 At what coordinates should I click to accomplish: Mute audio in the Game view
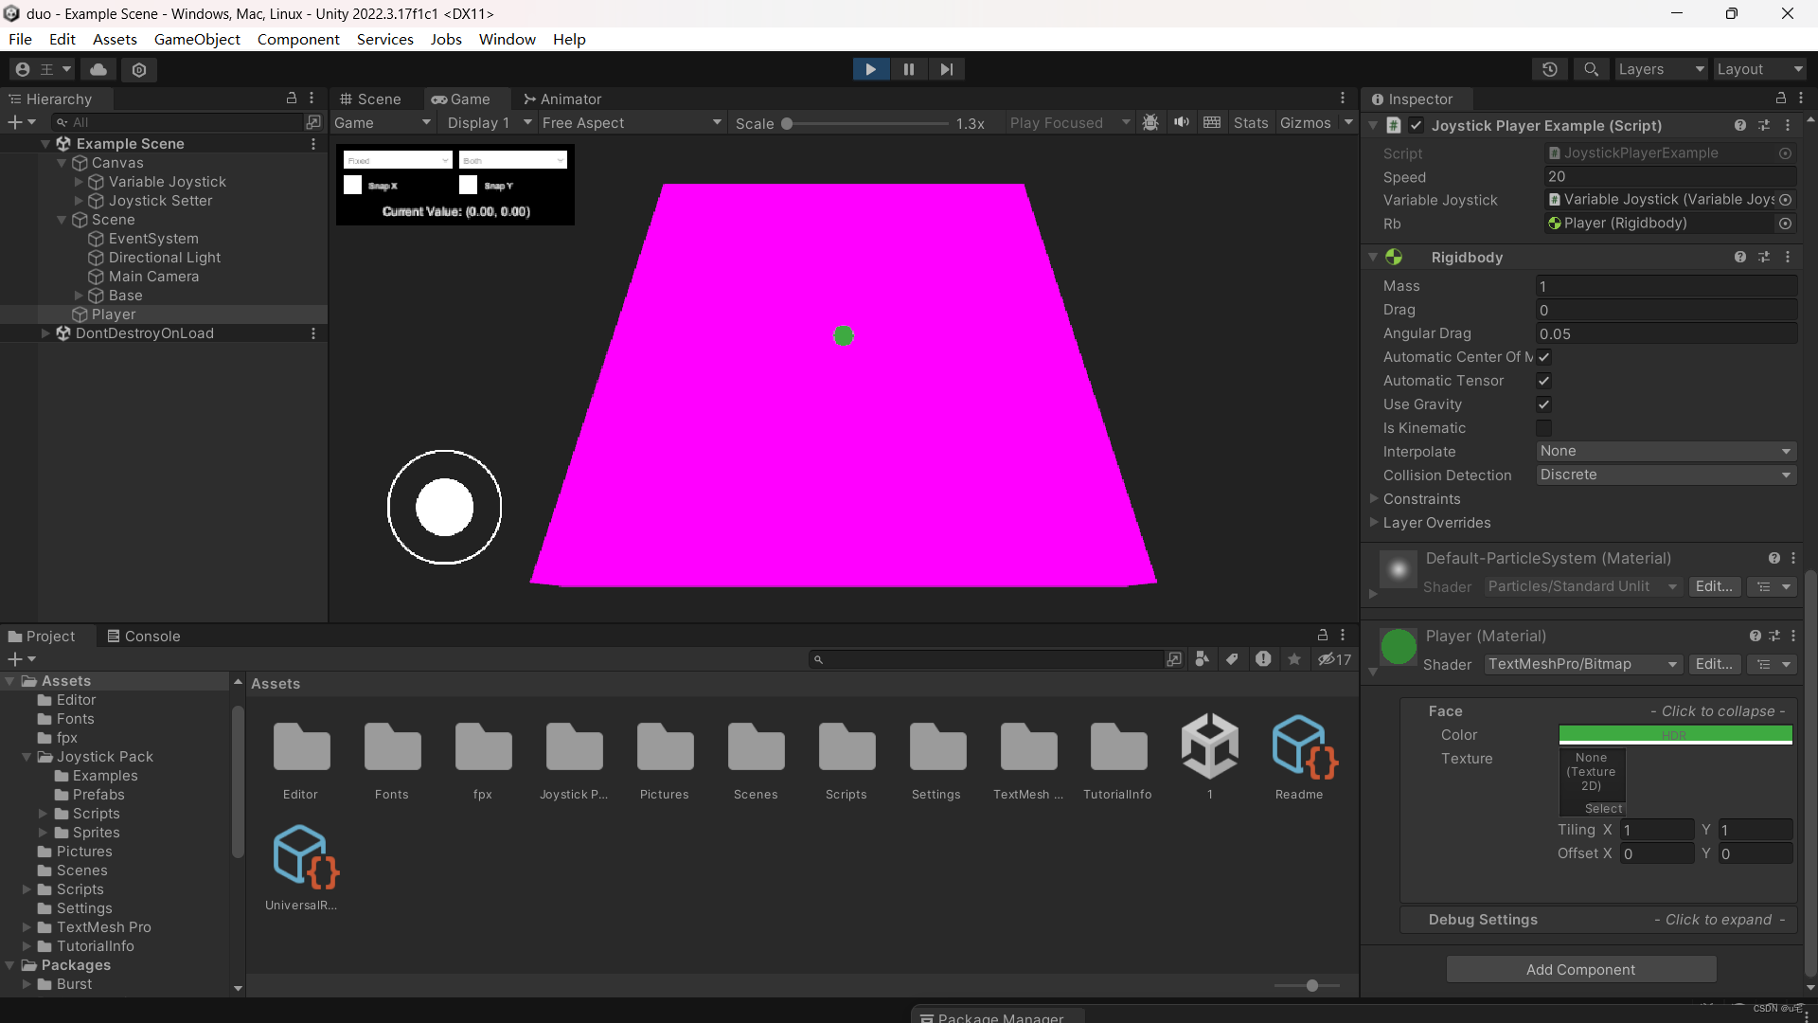tap(1182, 122)
